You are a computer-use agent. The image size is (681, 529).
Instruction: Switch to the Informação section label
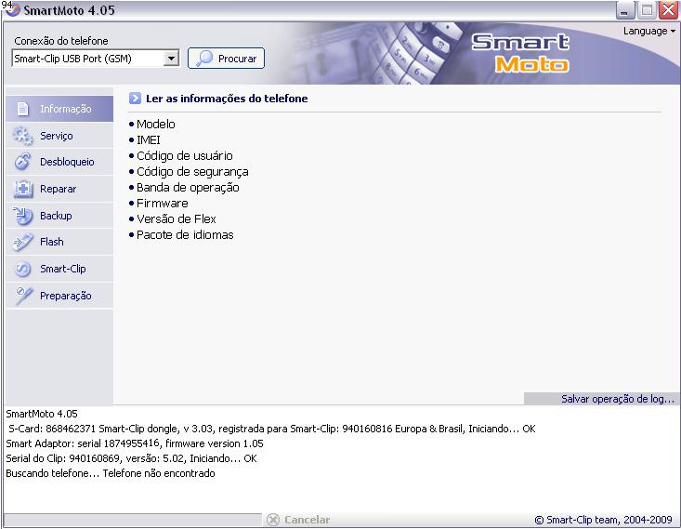click(66, 109)
